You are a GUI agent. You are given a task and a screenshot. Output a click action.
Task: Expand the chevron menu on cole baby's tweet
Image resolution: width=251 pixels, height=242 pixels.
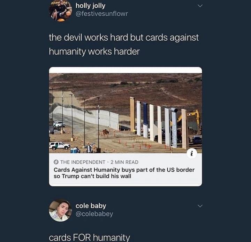200,206
